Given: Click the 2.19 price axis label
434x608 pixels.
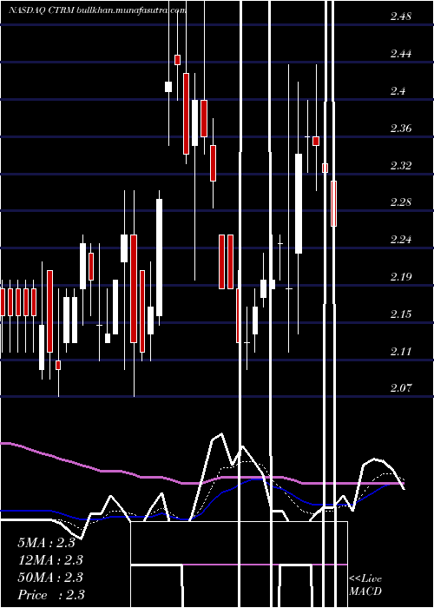Looking at the screenshot, I should (401, 277).
